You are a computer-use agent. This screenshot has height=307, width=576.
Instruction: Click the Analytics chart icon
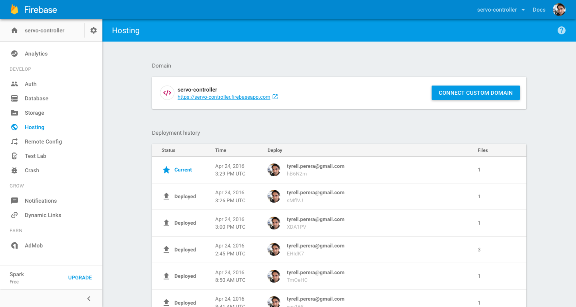coord(14,54)
